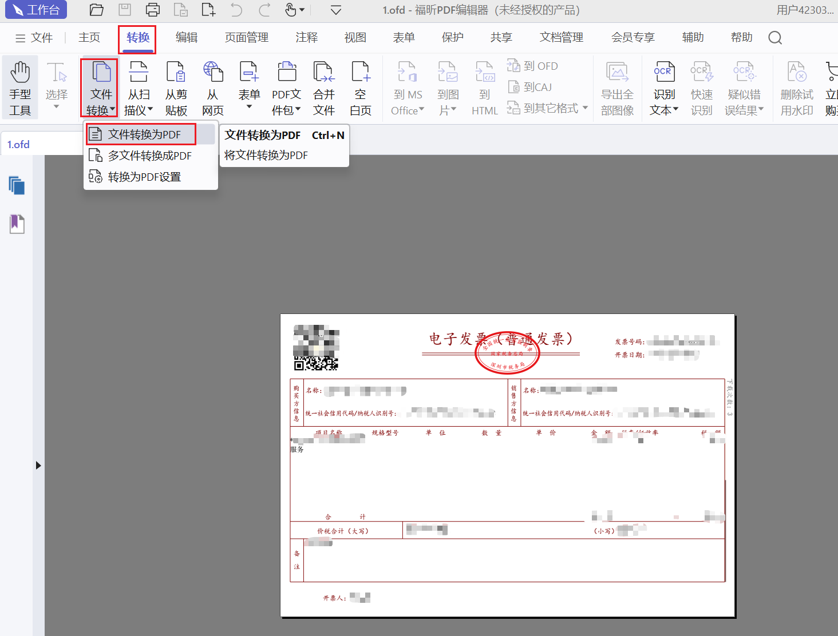Export all images with 导出全部图像
This screenshot has width=838, height=636.
click(617, 87)
